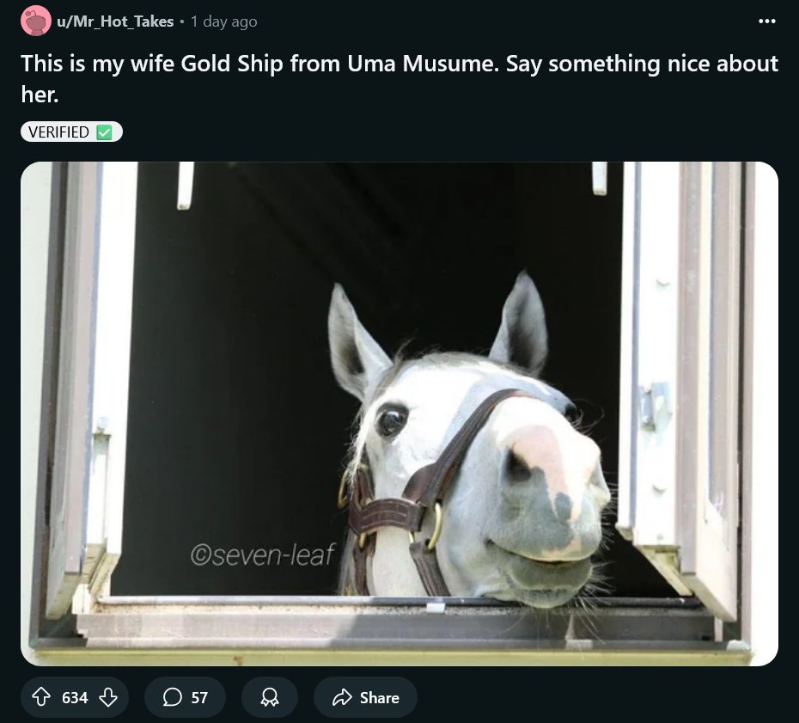Click the word "Uma Musume" in title
Screen dimensions: 799x723
pyautogui.click(x=423, y=64)
